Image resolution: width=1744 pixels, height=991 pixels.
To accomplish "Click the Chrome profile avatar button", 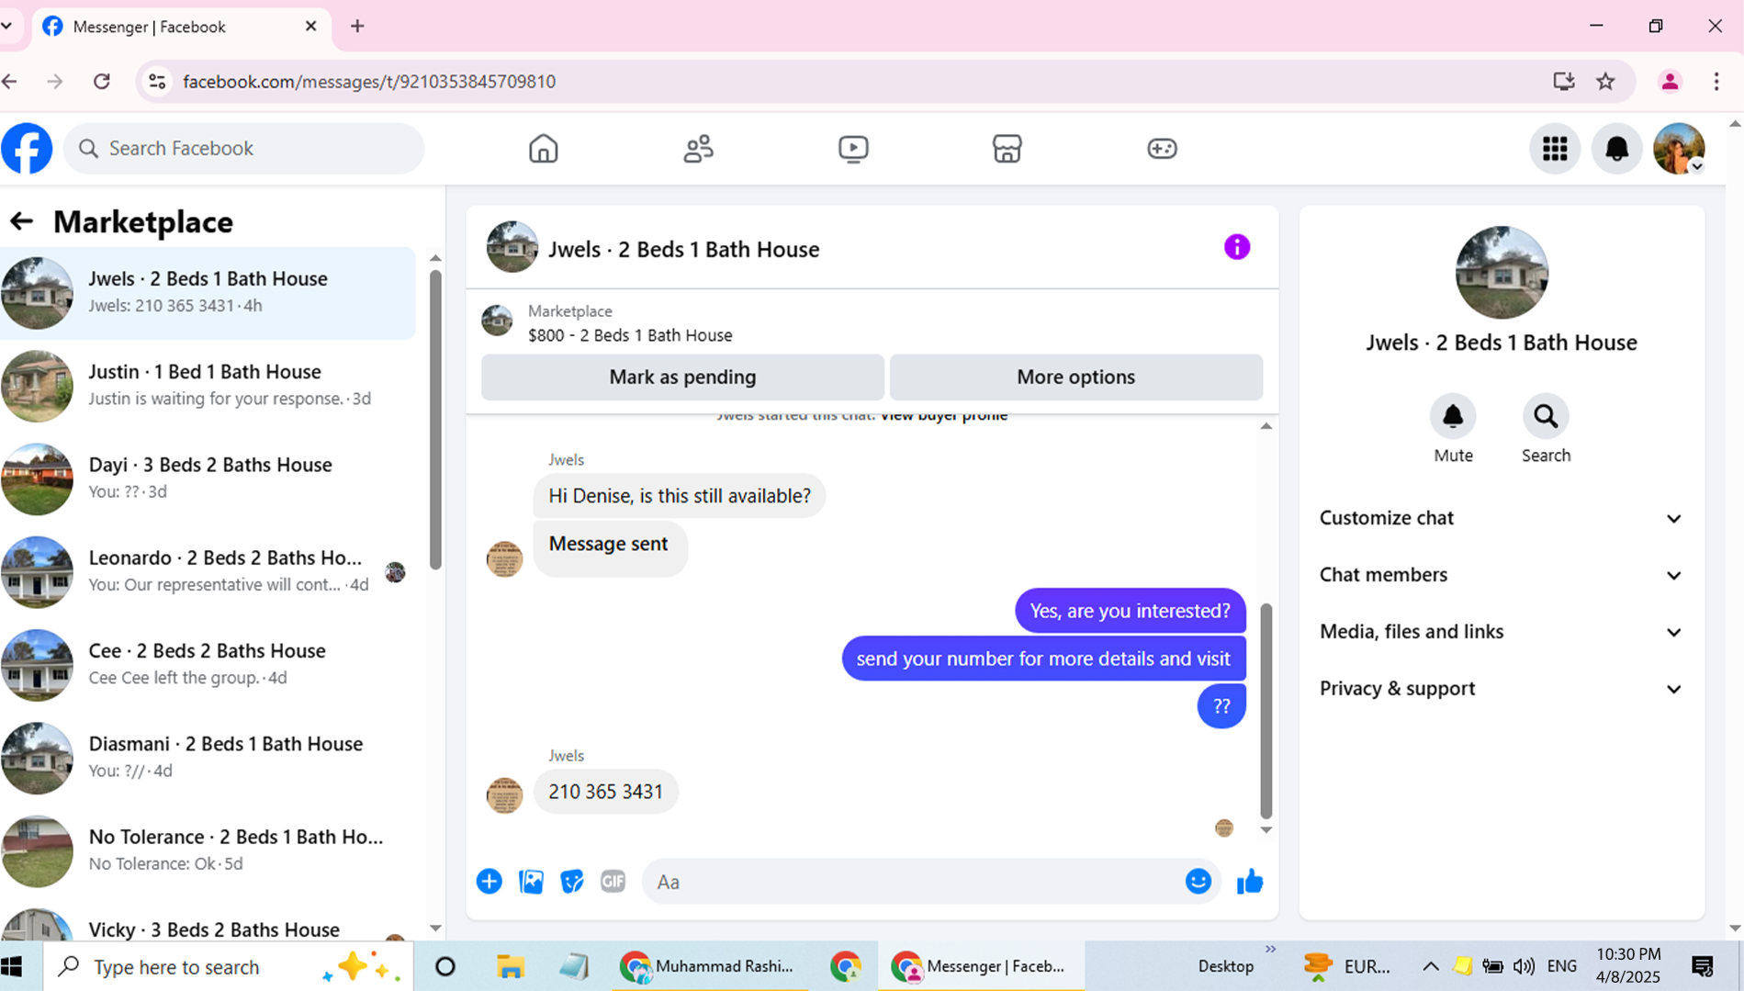I will coord(1670,81).
